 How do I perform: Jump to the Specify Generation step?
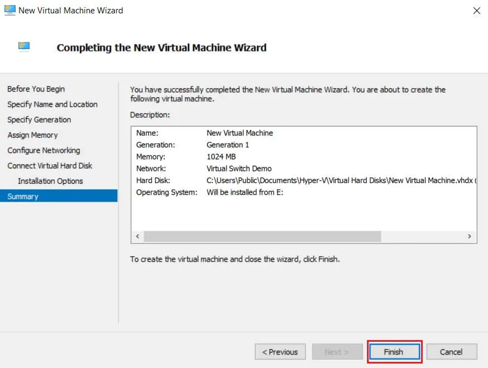(x=39, y=120)
